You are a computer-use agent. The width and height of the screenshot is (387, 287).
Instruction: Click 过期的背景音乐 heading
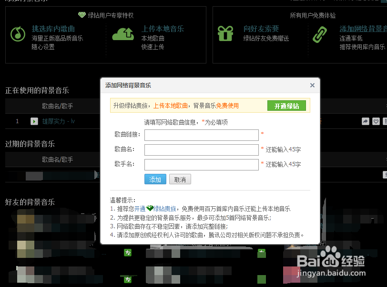(30, 144)
